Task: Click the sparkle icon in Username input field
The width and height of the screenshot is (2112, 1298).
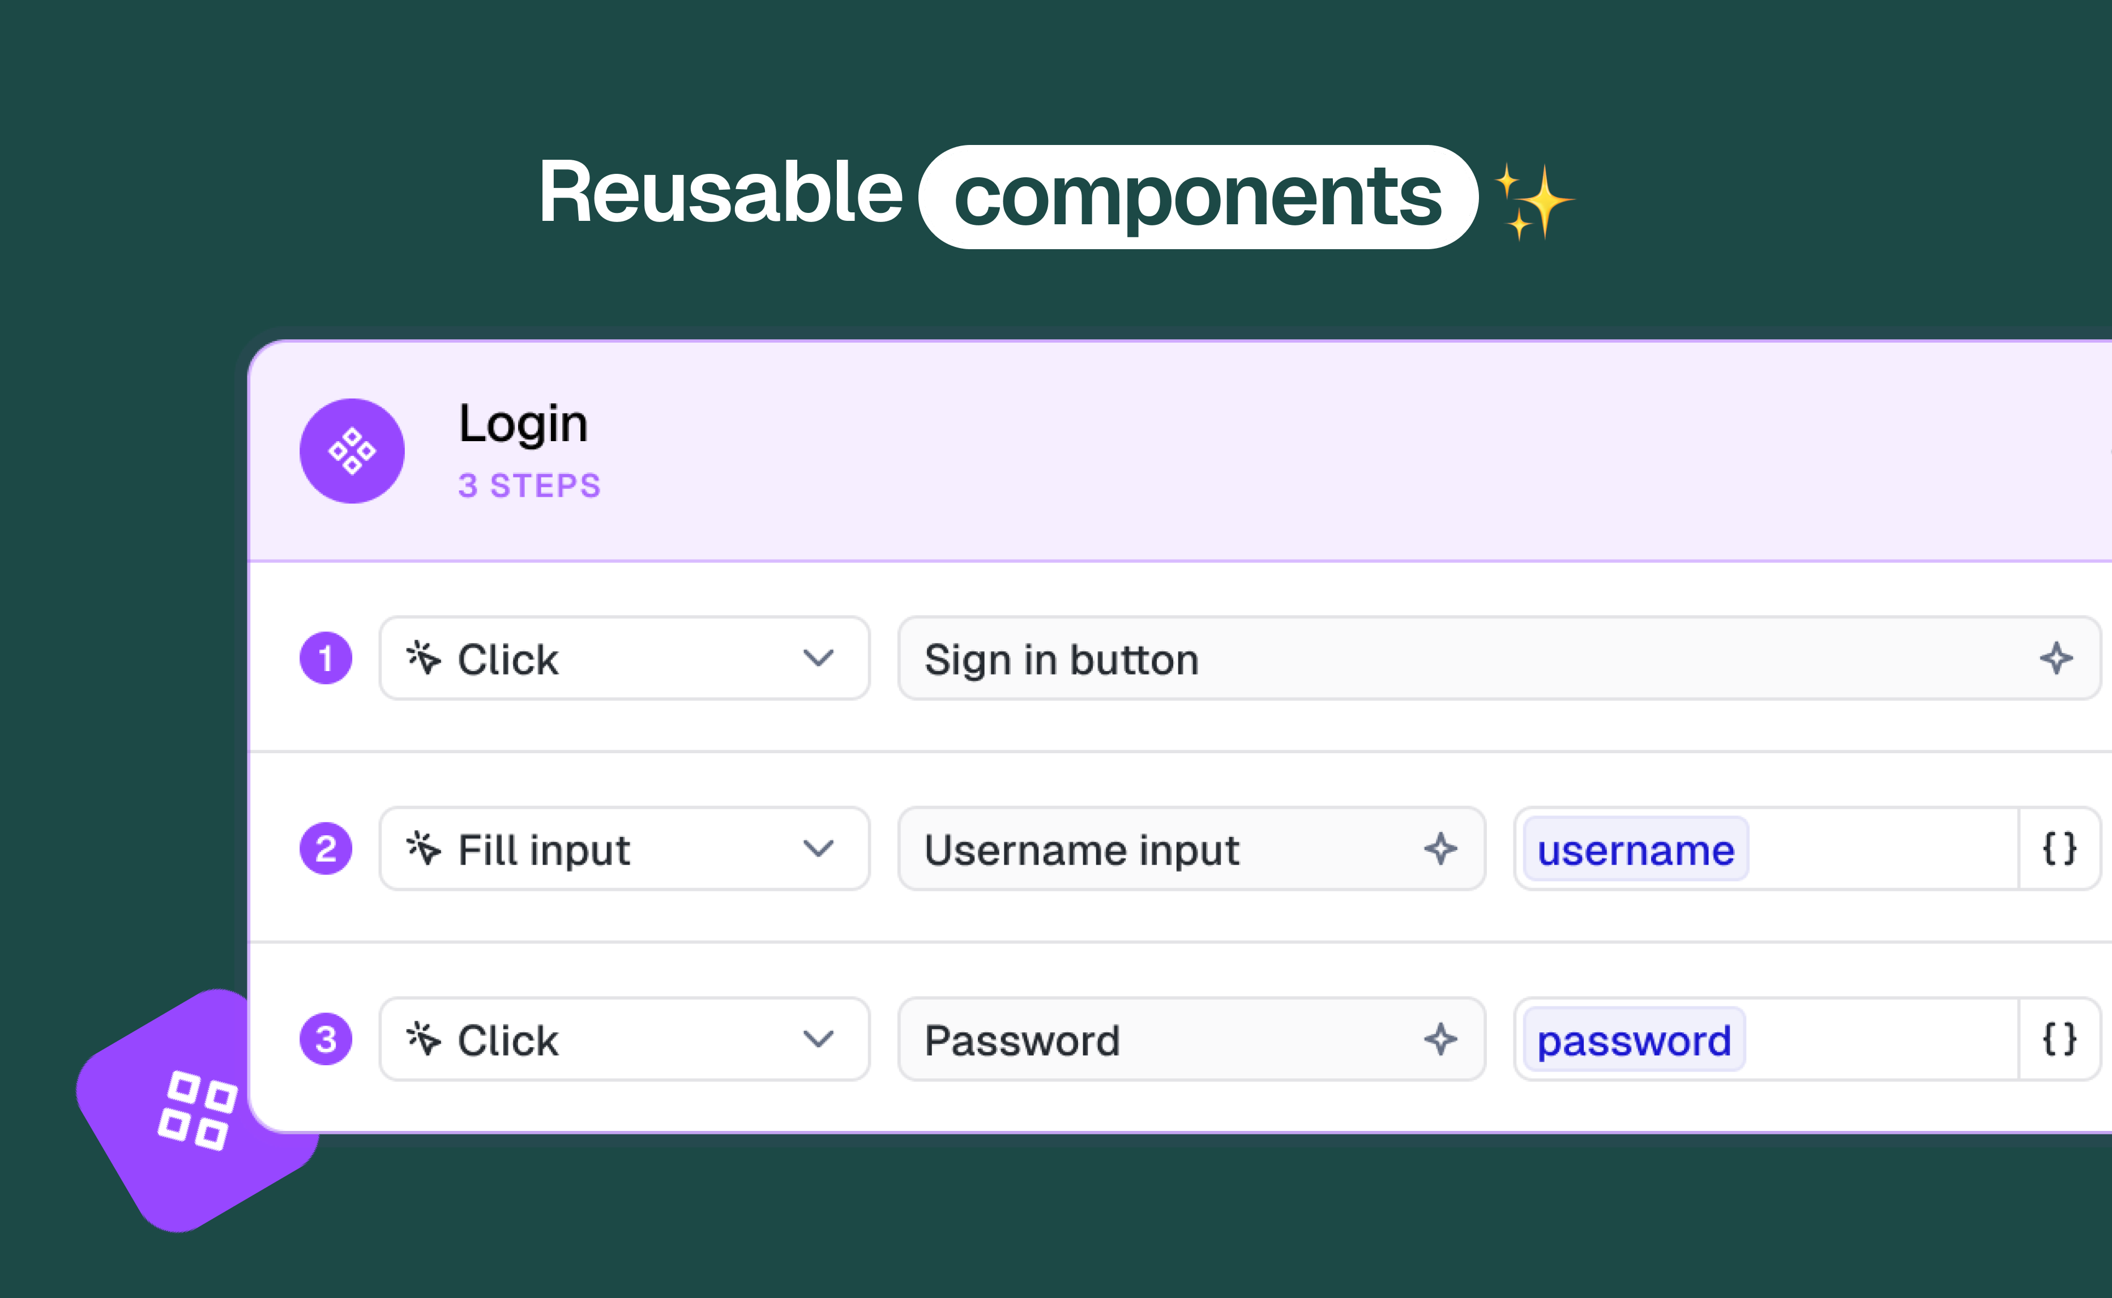Action: [x=1440, y=849]
